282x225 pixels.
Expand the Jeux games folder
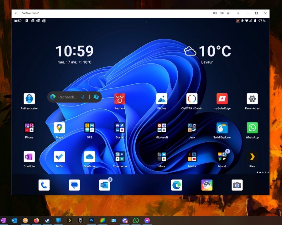click(192, 128)
